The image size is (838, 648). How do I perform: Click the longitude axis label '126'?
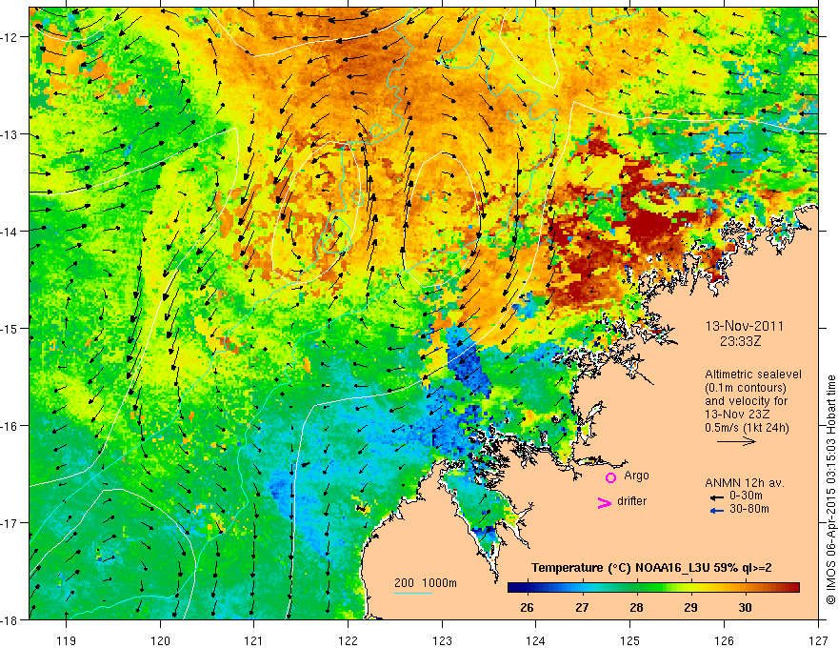click(x=724, y=640)
